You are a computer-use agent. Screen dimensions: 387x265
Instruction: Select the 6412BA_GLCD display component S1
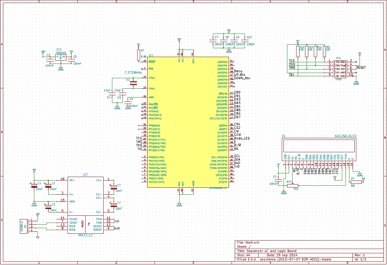coord(319,149)
